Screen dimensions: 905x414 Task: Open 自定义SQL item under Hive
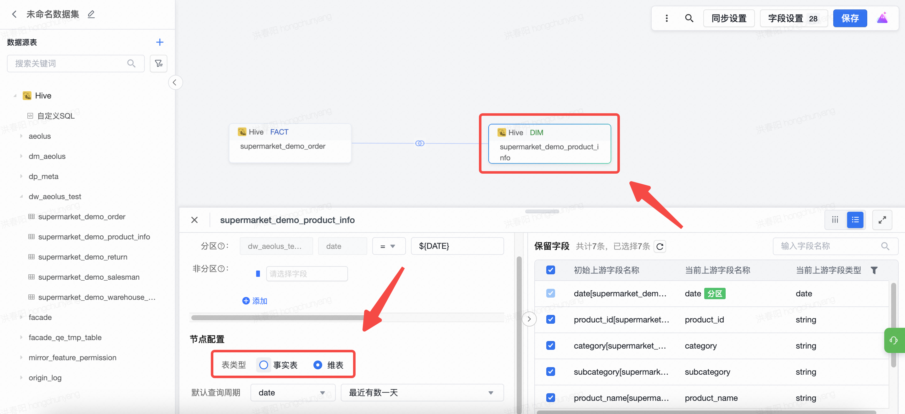(x=55, y=116)
